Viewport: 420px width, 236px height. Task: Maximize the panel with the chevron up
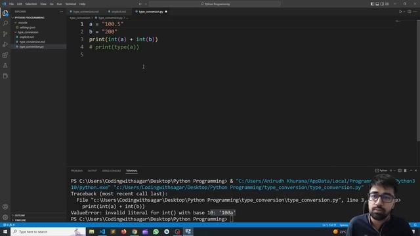(x=411, y=170)
